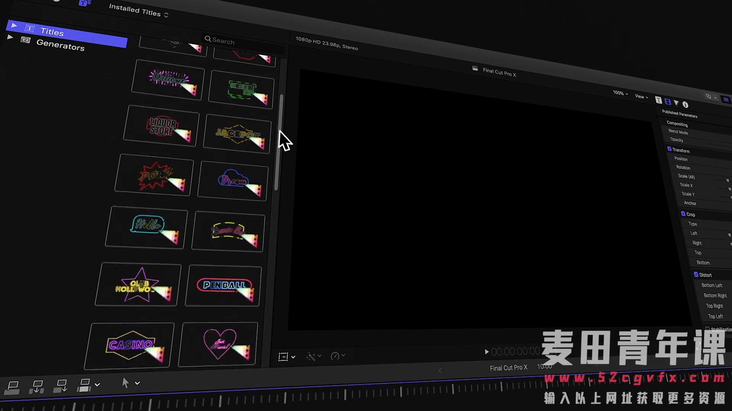The width and height of the screenshot is (732, 411).
Task: Toggle the Distort checkbox off
Action: coord(696,274)
